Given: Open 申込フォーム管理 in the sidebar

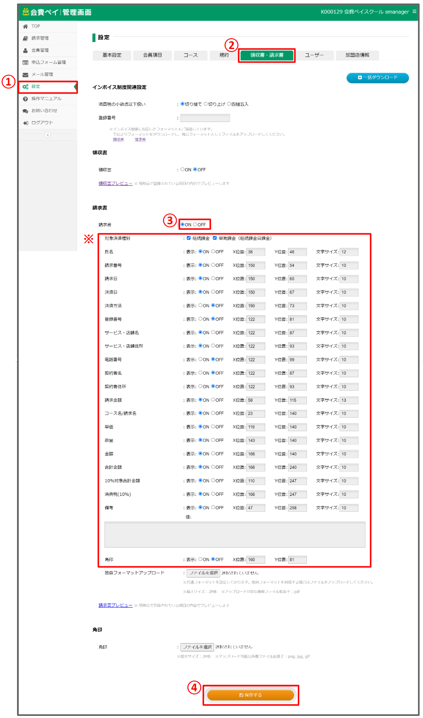Looking at the screenshot, I should point(48,62).
